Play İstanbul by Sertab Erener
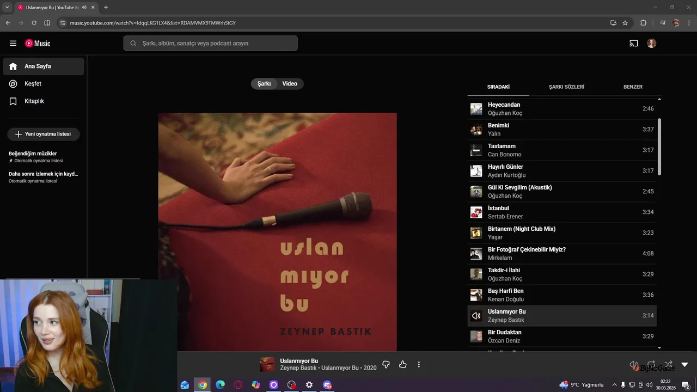The width and height of the screenshot is (697, 392). click(x=562, y=212)
